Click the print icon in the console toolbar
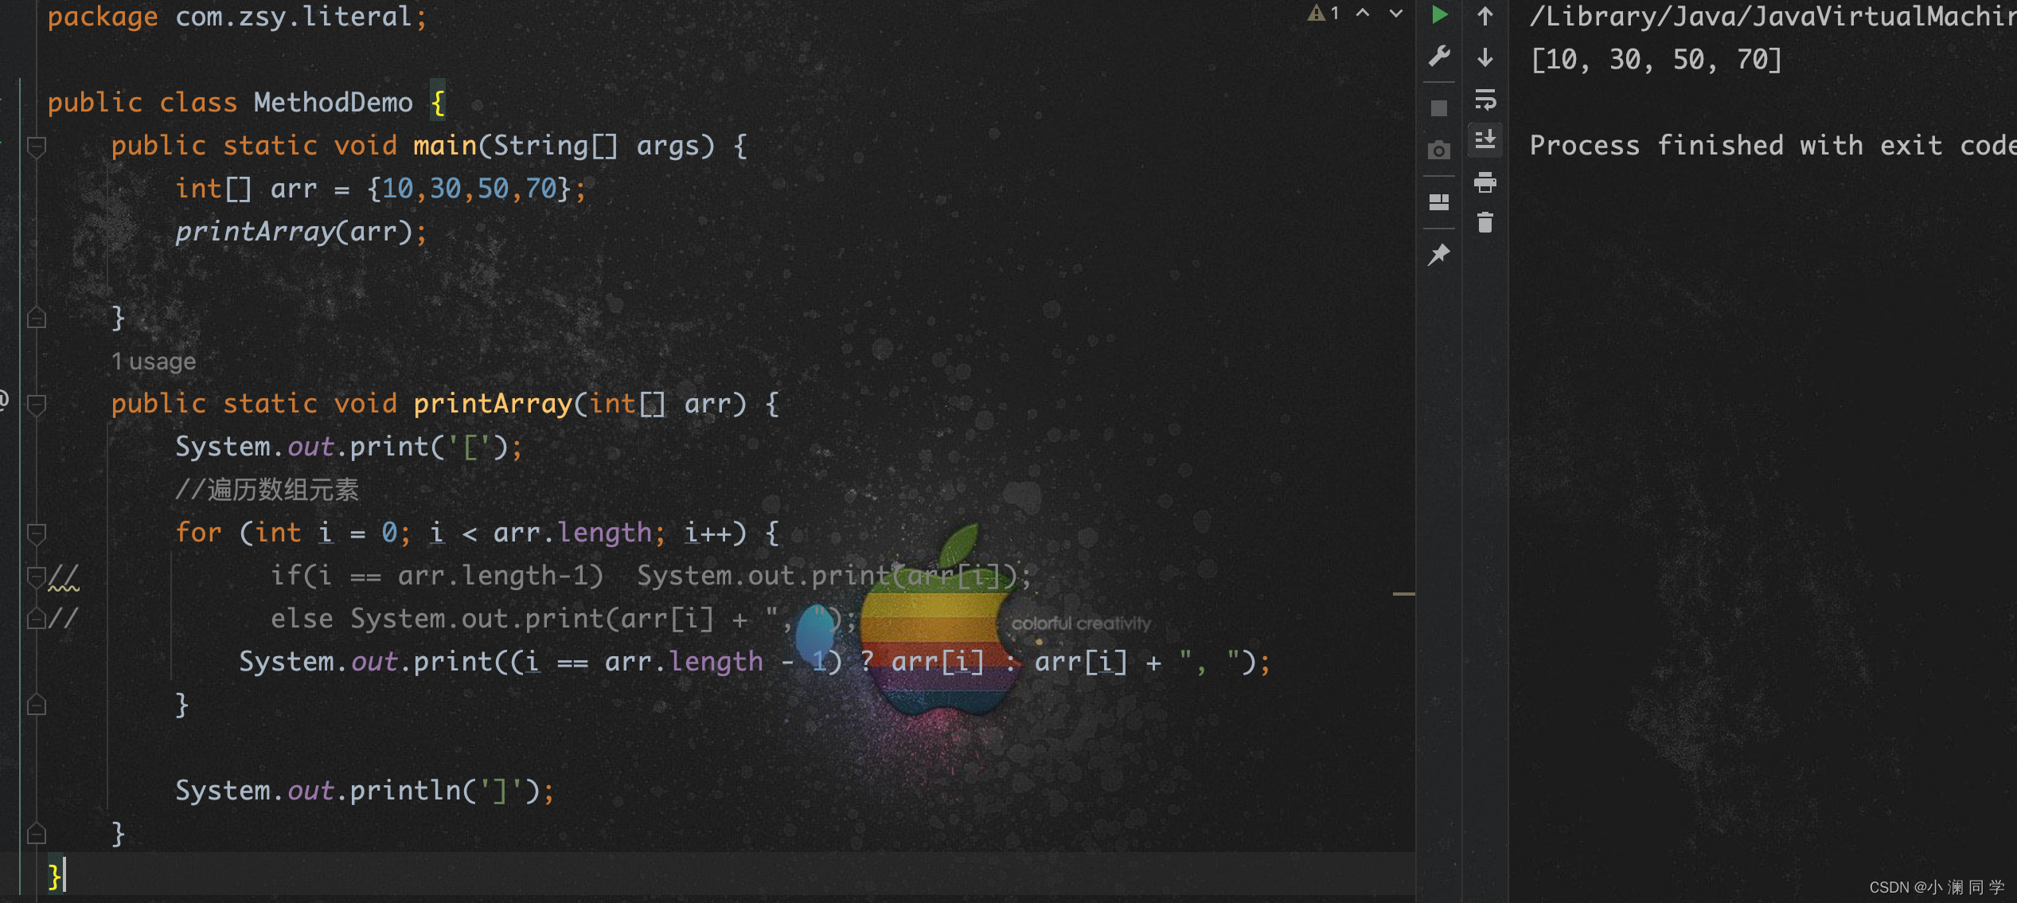 click(x=1485, y=182)
